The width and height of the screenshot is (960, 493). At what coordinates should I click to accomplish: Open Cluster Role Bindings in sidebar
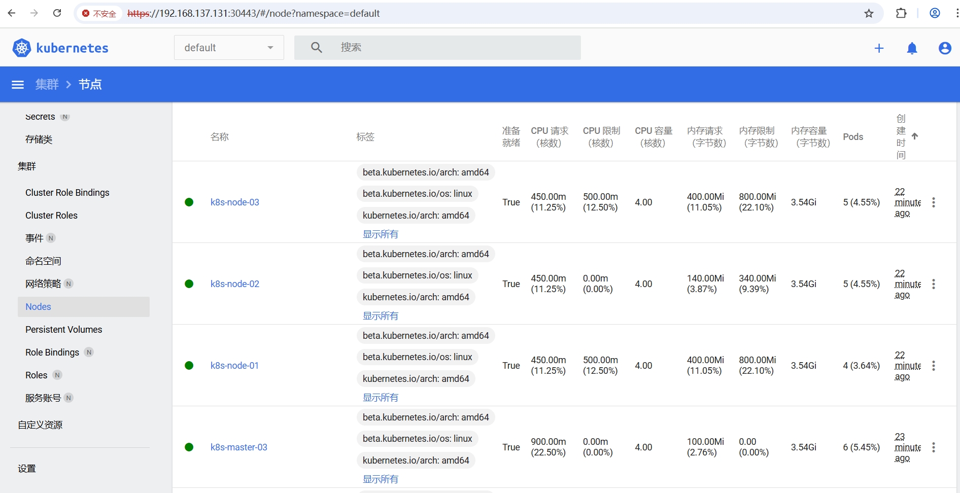point(67,193)
